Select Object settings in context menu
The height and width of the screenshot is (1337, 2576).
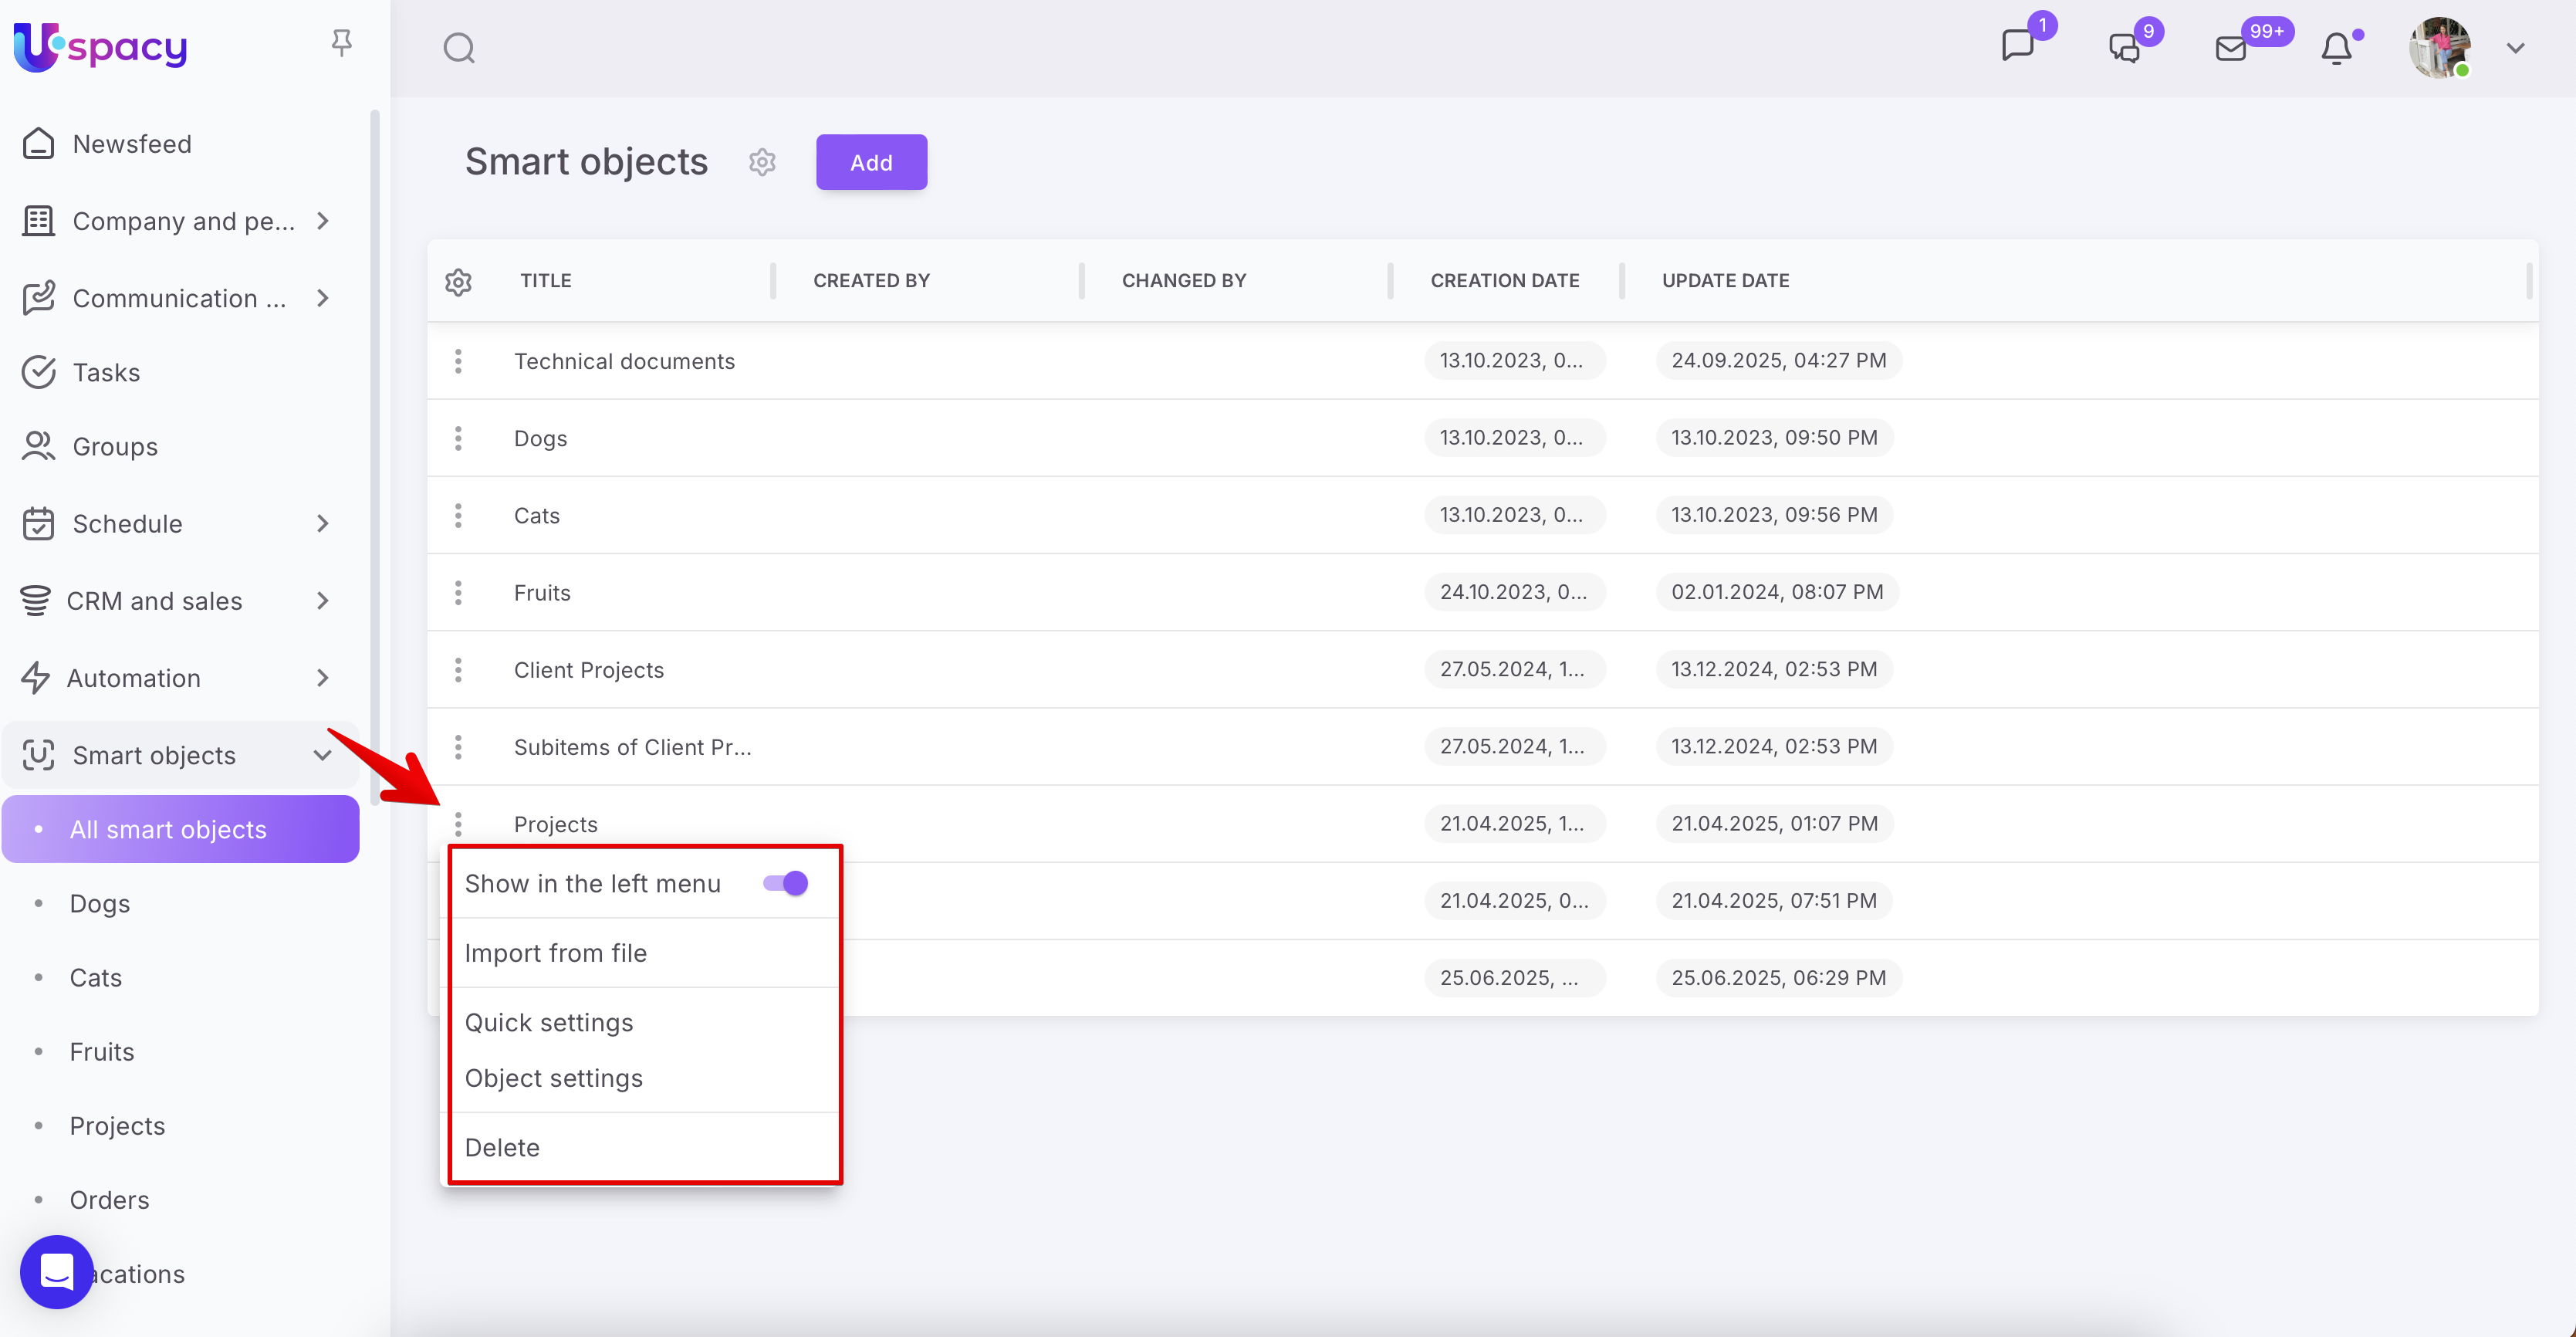(553, 1078)
